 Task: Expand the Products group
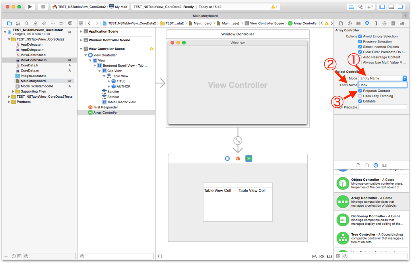coord(9,102)
